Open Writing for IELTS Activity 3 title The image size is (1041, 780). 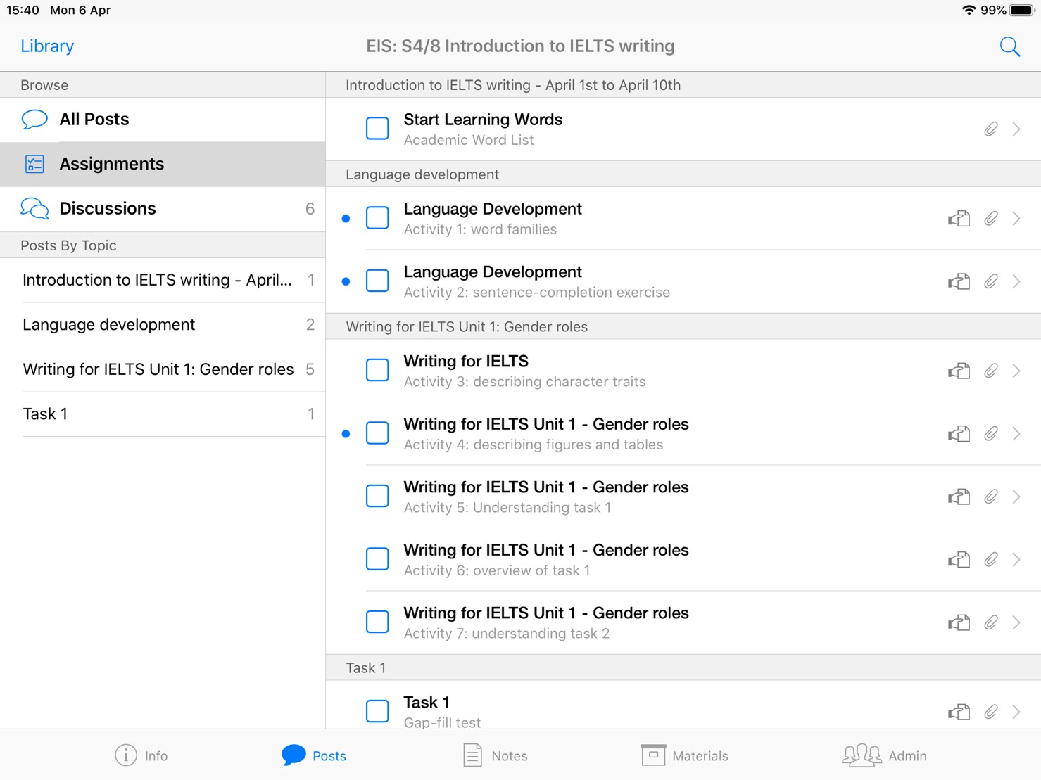(x=466, y=362)
